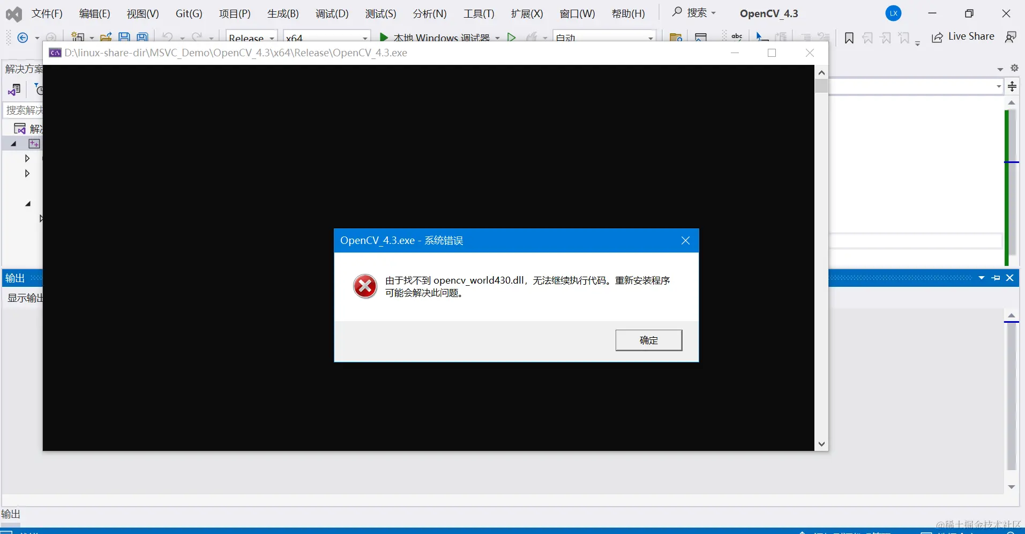This screenshot has height=534, width=1025.
Task: Start a Live Share session
Action: point(970,36)
